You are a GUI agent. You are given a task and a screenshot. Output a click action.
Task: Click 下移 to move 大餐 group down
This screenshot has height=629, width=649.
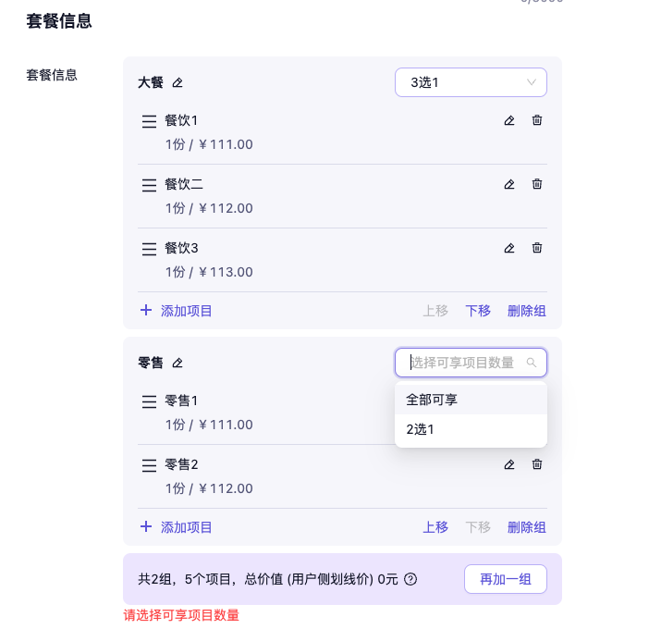pyautogui.click(x=478, y=311)
